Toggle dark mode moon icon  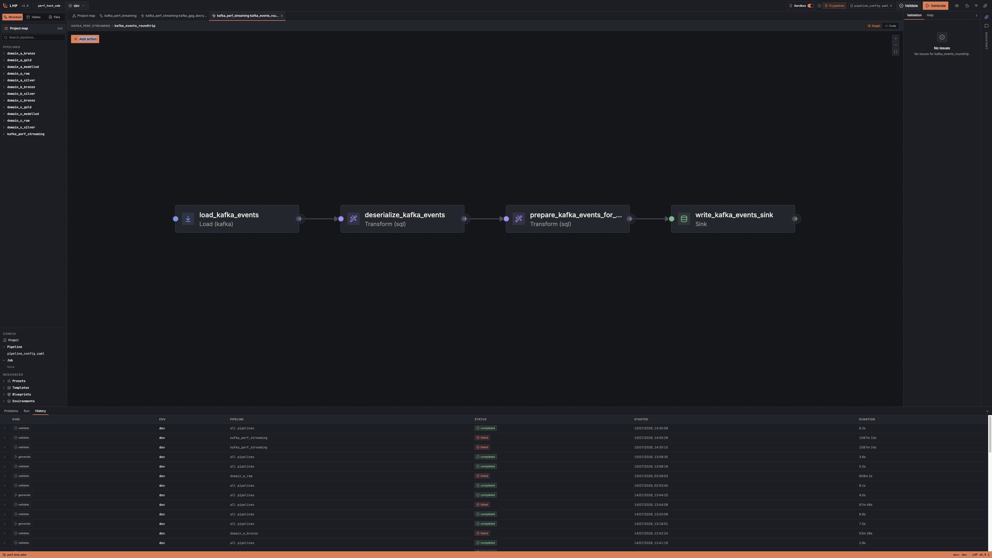point(967,6)
